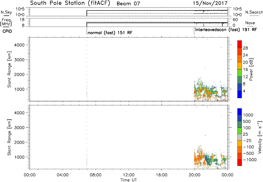263x182 pixels.
Task: Click the date "15/Nov/2017"
Action: pyautogui.click(x=210, y=3)
